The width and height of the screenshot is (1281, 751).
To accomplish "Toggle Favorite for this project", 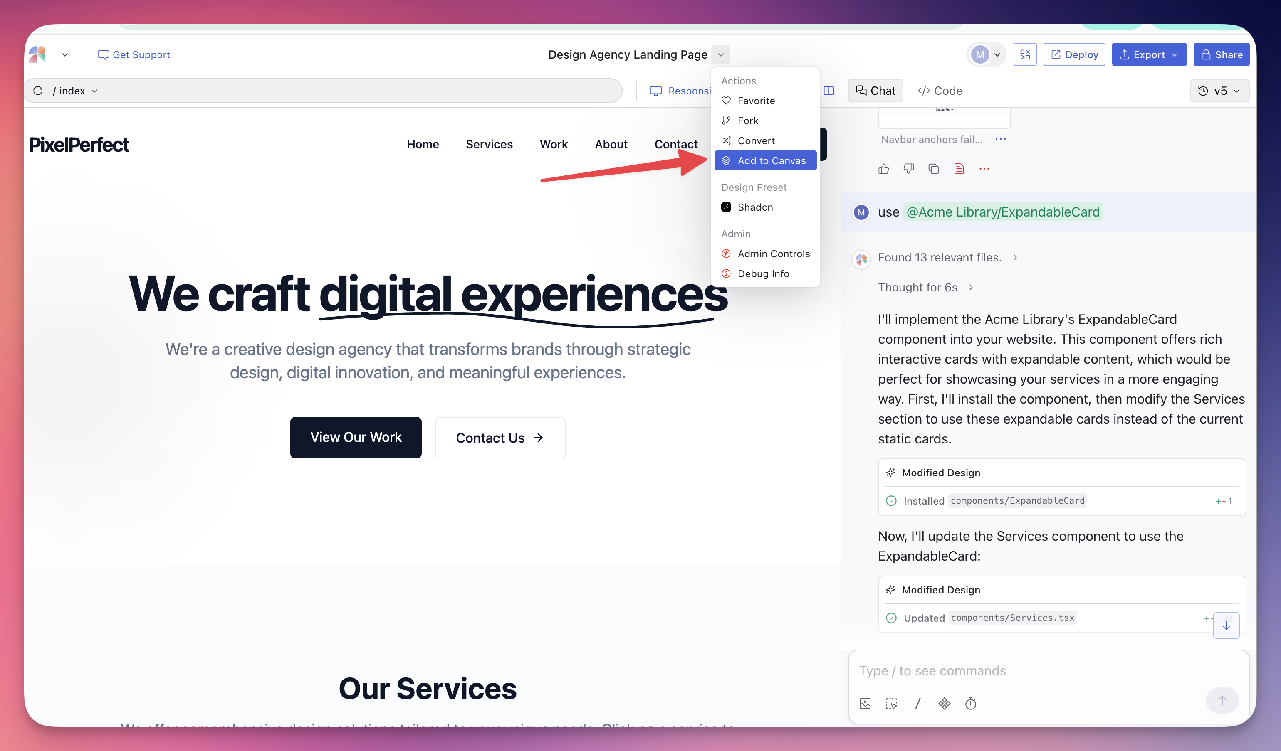I will click(x=755, y=101).
